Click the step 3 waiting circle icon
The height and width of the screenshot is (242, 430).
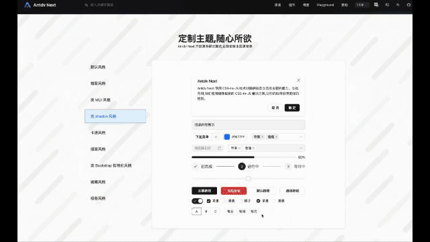(x=288, y=167)
